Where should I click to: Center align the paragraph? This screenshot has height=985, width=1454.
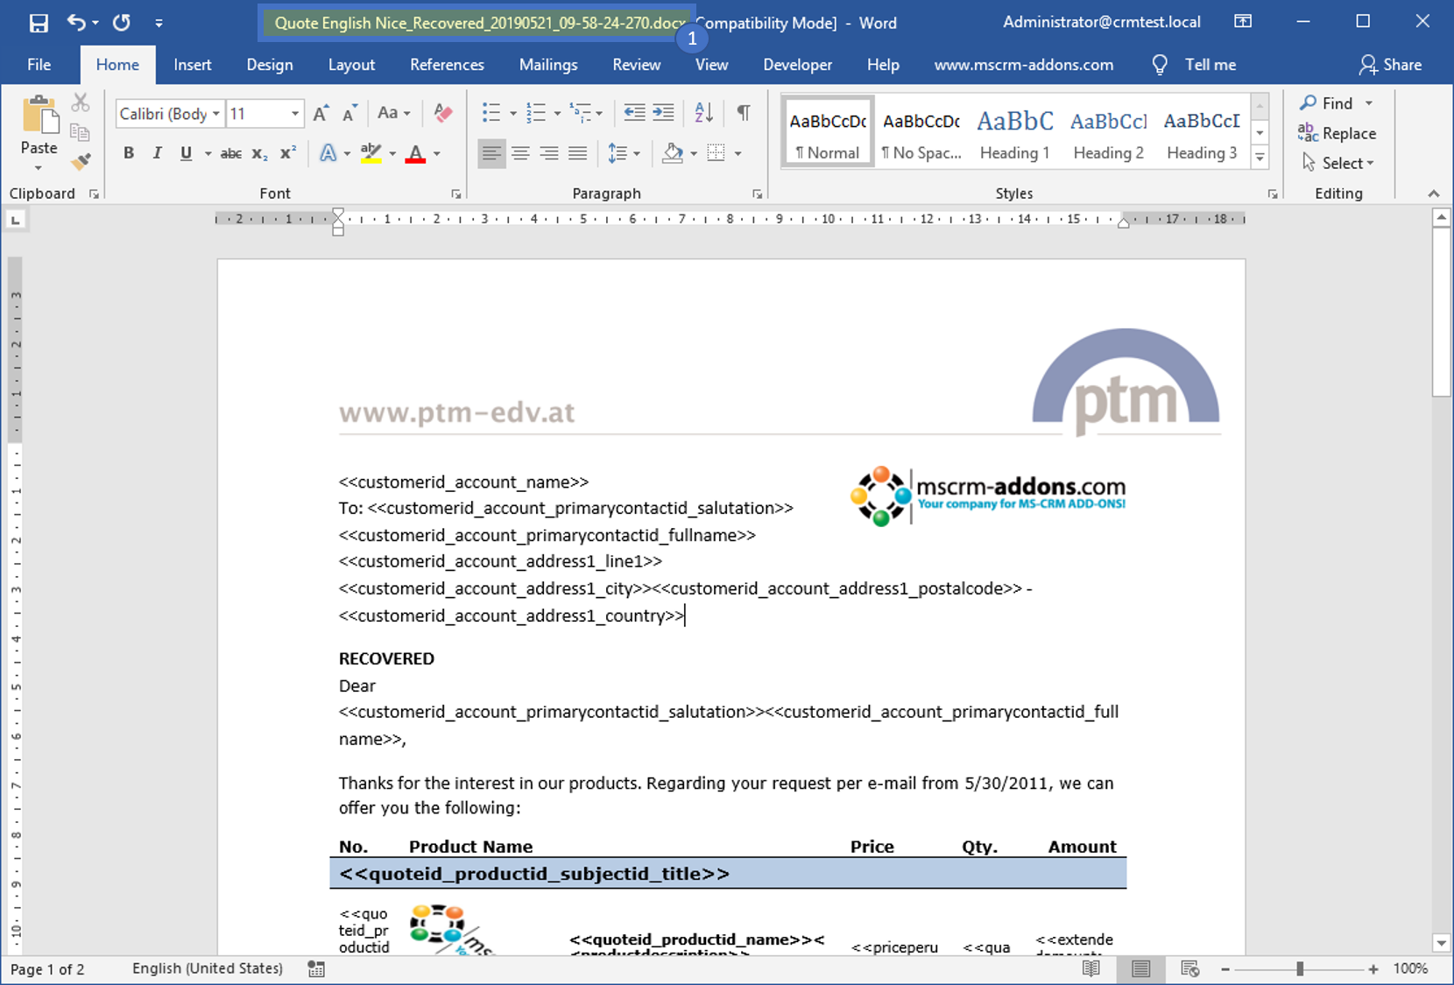coord(520,154)
